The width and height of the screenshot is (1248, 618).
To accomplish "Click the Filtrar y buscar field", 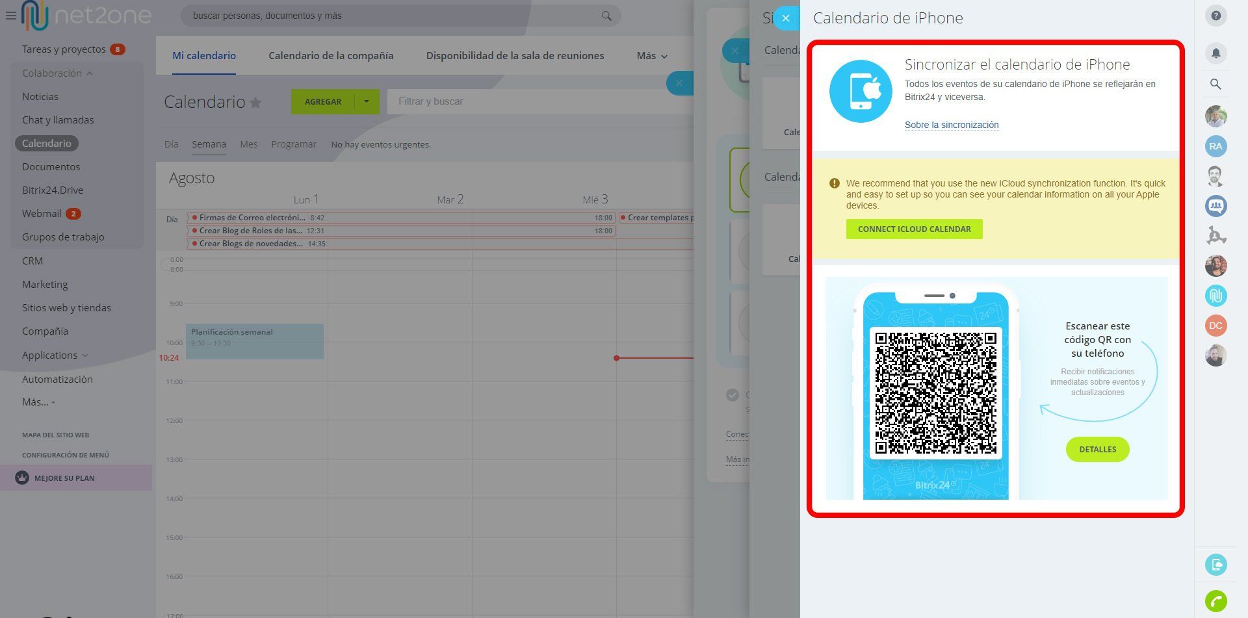I will [539, 101].
